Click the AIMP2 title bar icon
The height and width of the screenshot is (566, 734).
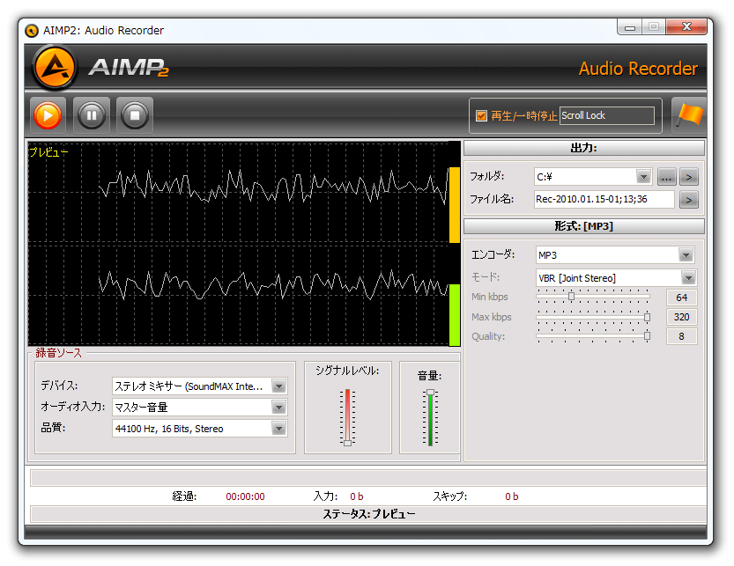pyautogui.click(x=32, y=31)
